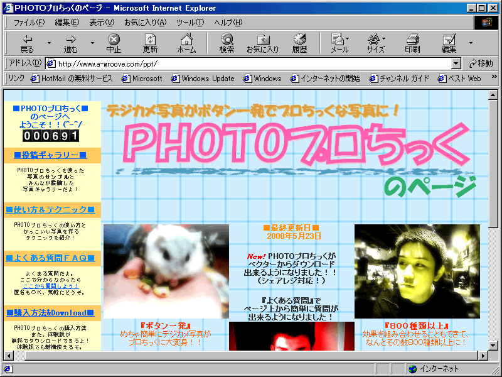Expand the Links bar overflow chevron
502x377 pixels.
tap(494, 77)
